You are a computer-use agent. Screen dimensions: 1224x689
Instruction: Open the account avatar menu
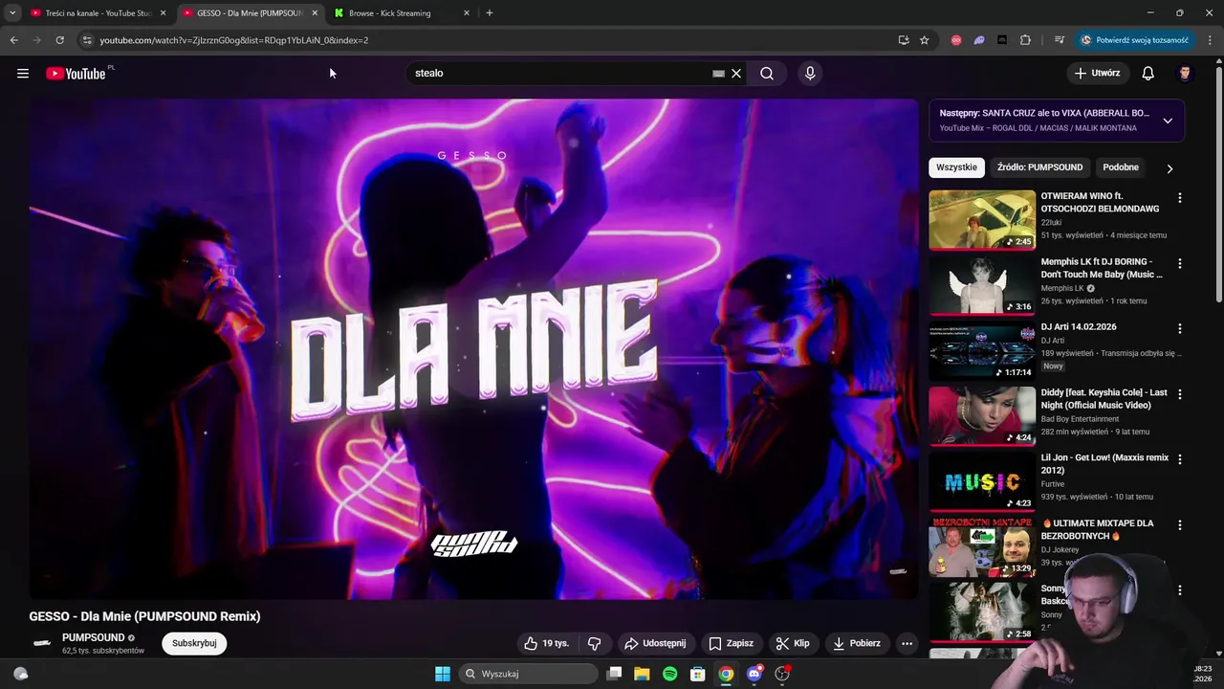(x=1185, y=73)
